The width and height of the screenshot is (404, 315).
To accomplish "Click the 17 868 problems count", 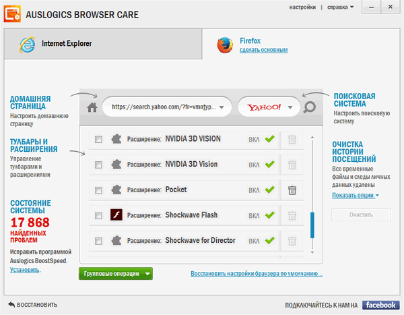I will click(x=30, y=223).
